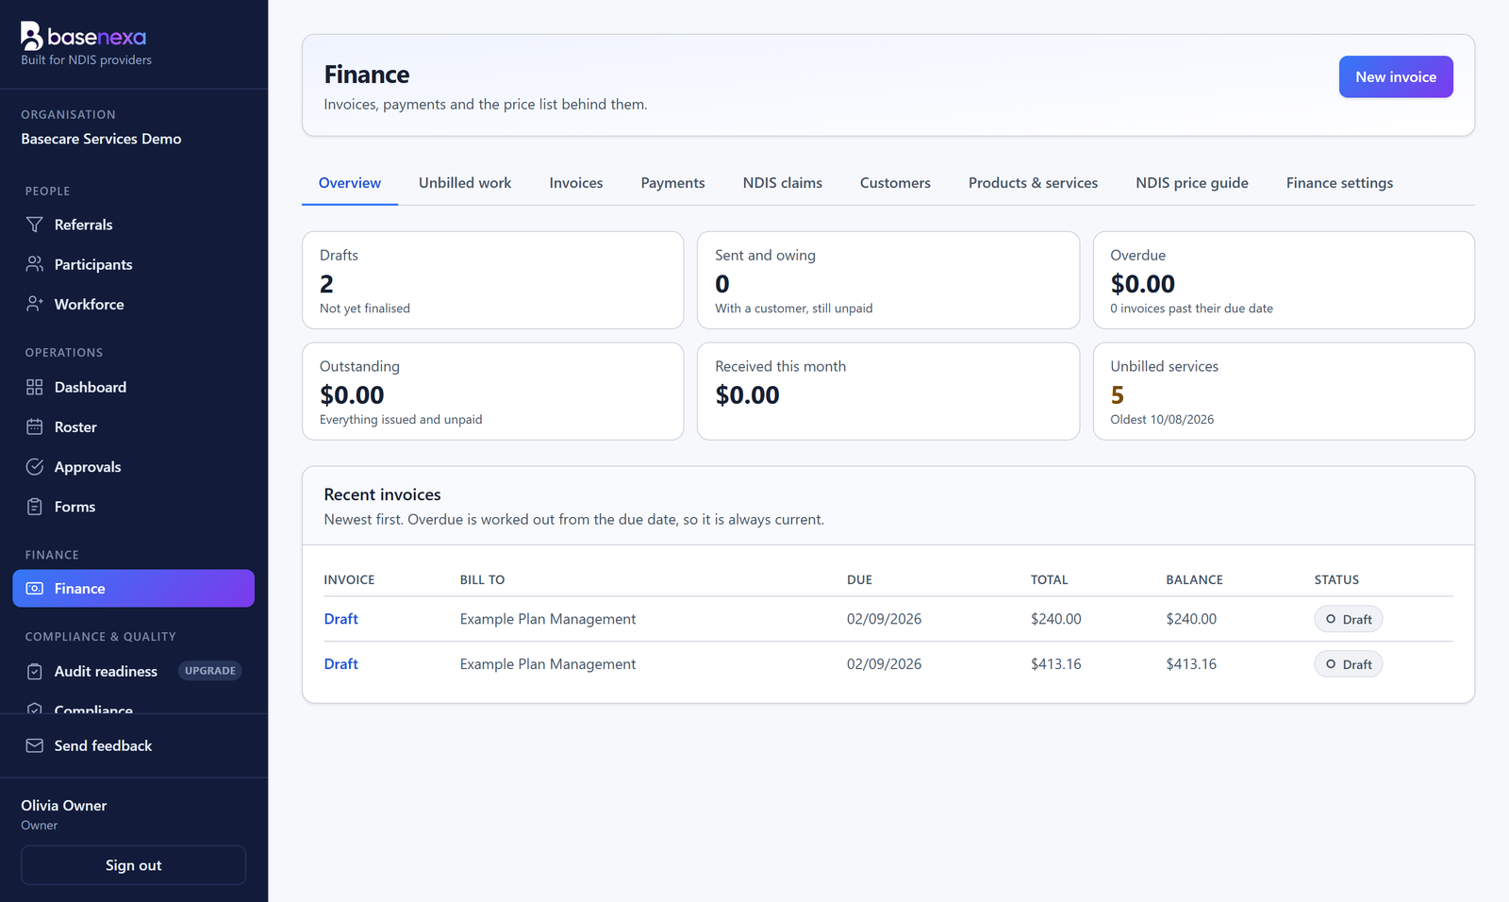Go to the NDIS claims tab
This screenshot has width=1509, height=902.
pos(783,183)
